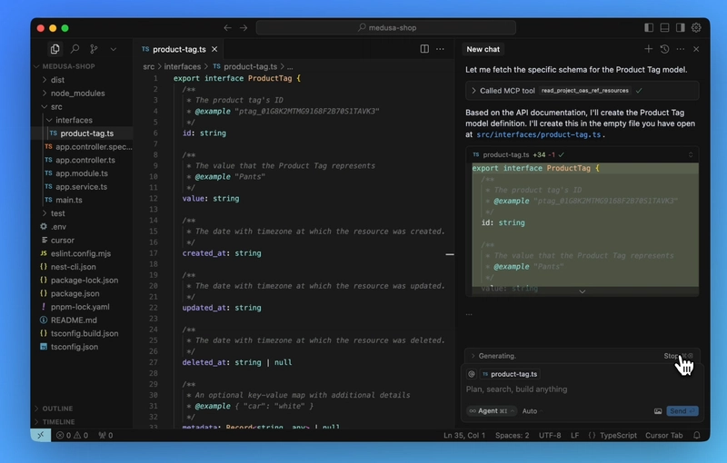This screenshot has width=727, height=463.
Task: Expand the chat code diff chevron
Action: click(582, 291)
